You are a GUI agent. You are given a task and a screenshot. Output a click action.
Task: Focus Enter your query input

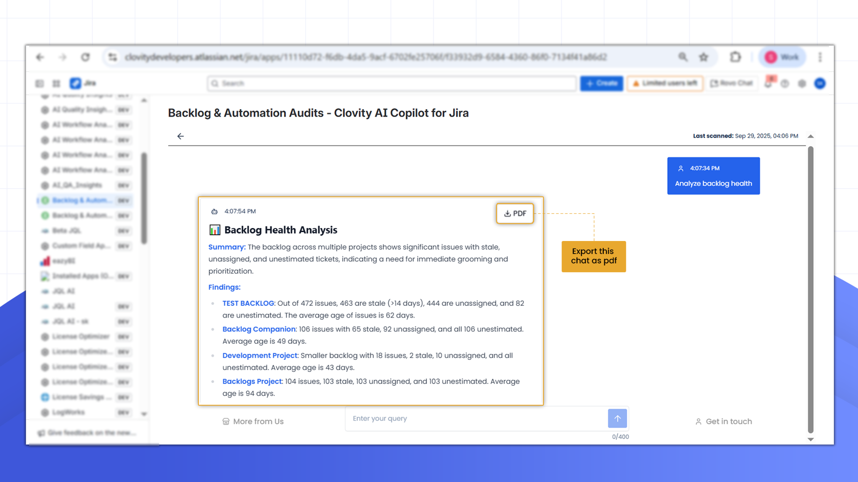point(476,418)
